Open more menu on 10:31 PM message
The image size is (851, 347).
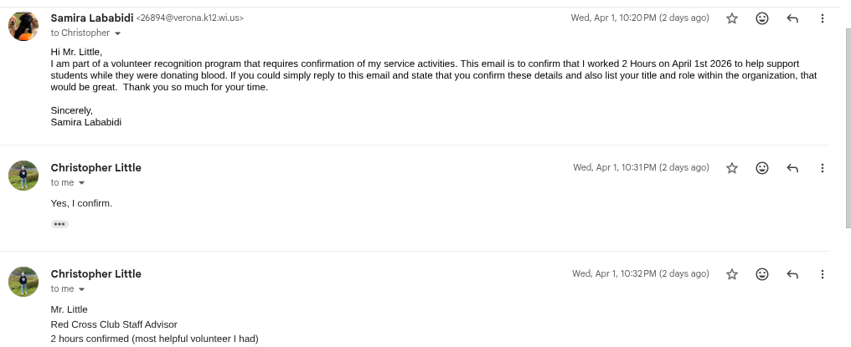(x=823, y=168)
